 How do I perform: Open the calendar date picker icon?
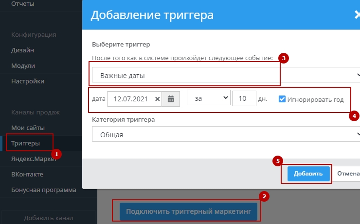click(171, 99)
